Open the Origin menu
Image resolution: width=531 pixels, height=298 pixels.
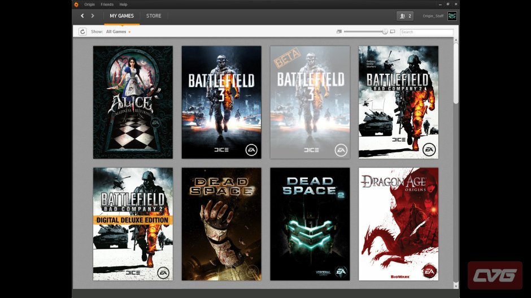pyautogui.click(x=89, y=5)
